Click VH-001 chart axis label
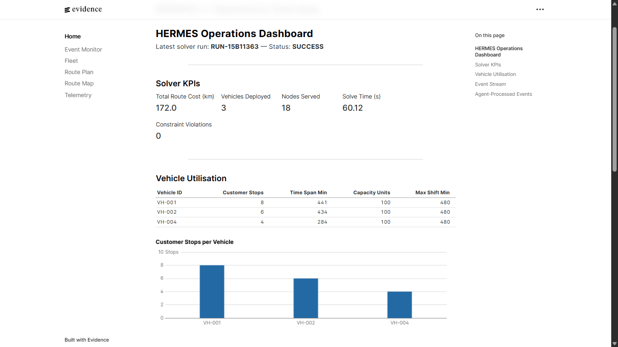This screenshot has height=347, width=618. pyautogui.click(x=212, y=323)
